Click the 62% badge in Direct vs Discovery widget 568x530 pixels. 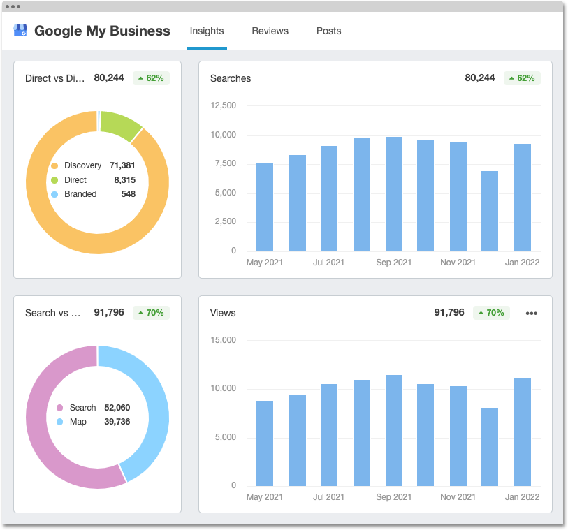(151, 78)
